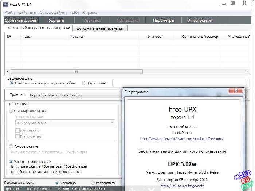The width and height of the screenshot is (255, 191).
Task: Open the pazera-software.com link
Action: (182, 139)
